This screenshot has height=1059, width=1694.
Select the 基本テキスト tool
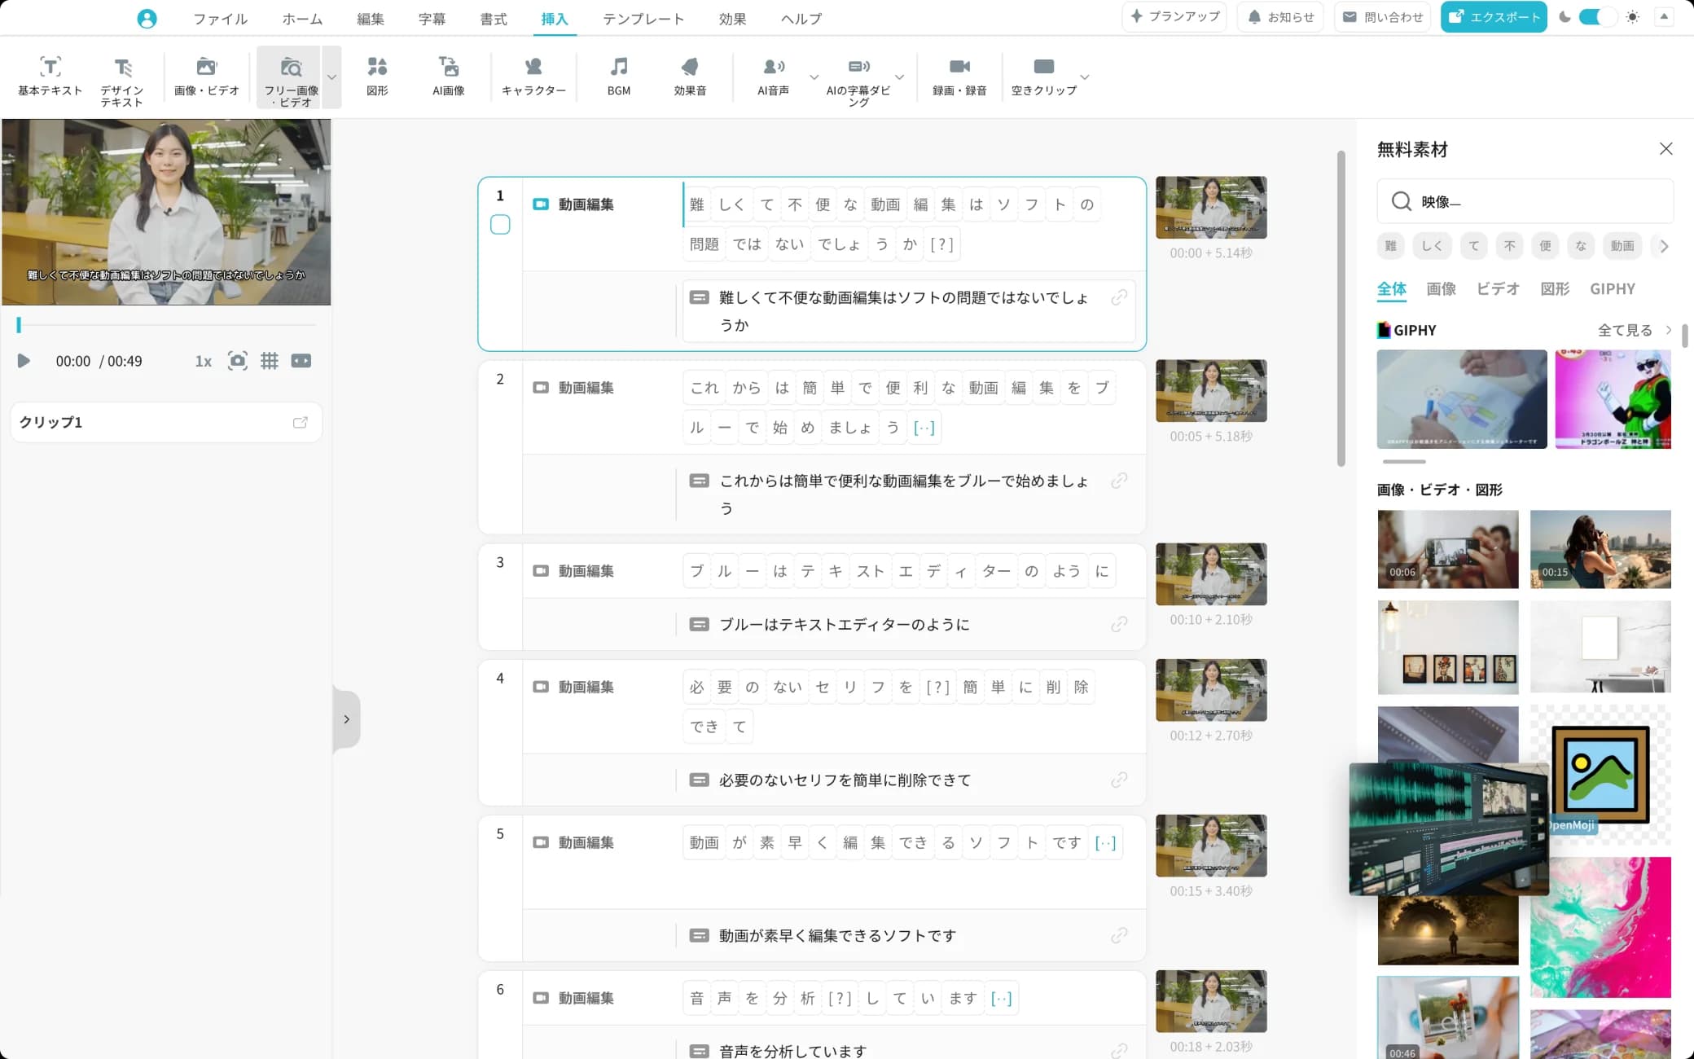pyautogui.click(x=48, y=77)
